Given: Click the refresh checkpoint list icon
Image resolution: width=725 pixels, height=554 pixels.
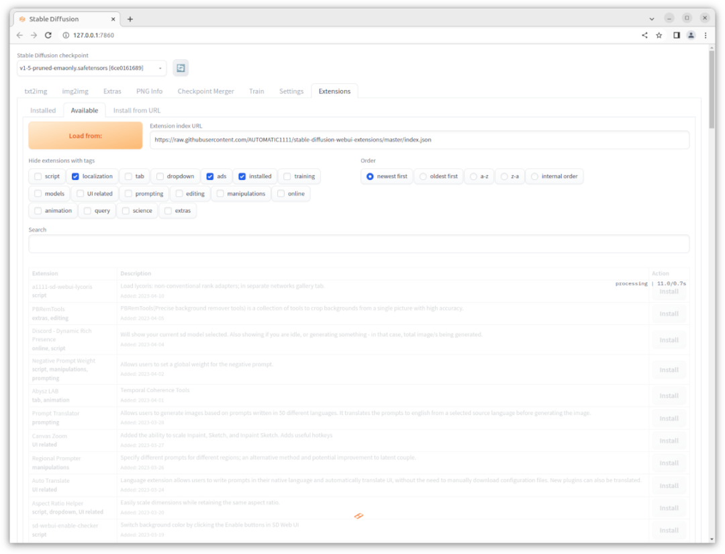Looking at the screenshot, I should (181, 68).
